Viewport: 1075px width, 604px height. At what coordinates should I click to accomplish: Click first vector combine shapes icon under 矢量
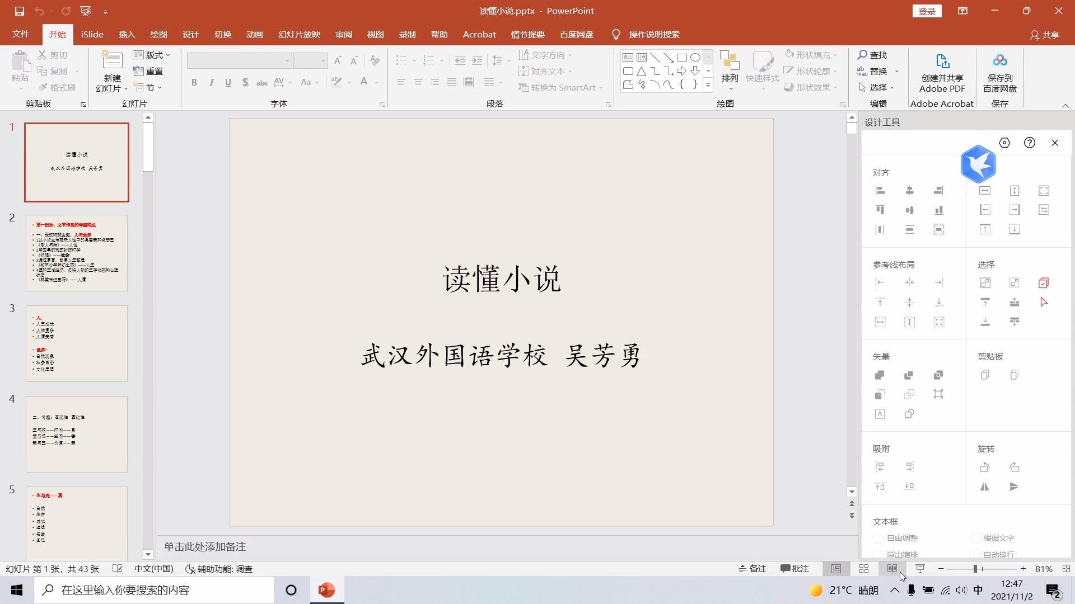click(880, 375)
